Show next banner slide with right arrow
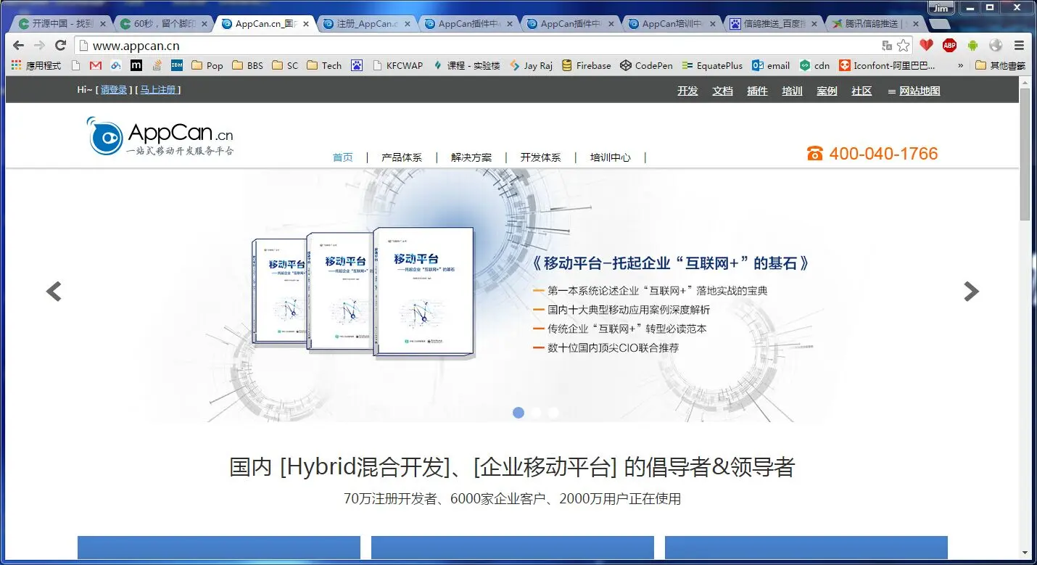The image size is (1037, 565). click(x=971, y=292)
